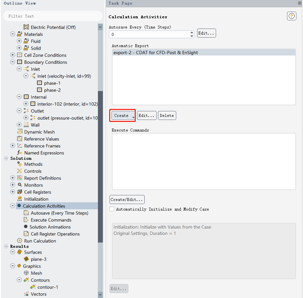Click Edit button beside Create in Automatic Export

(x=147, y=116)
